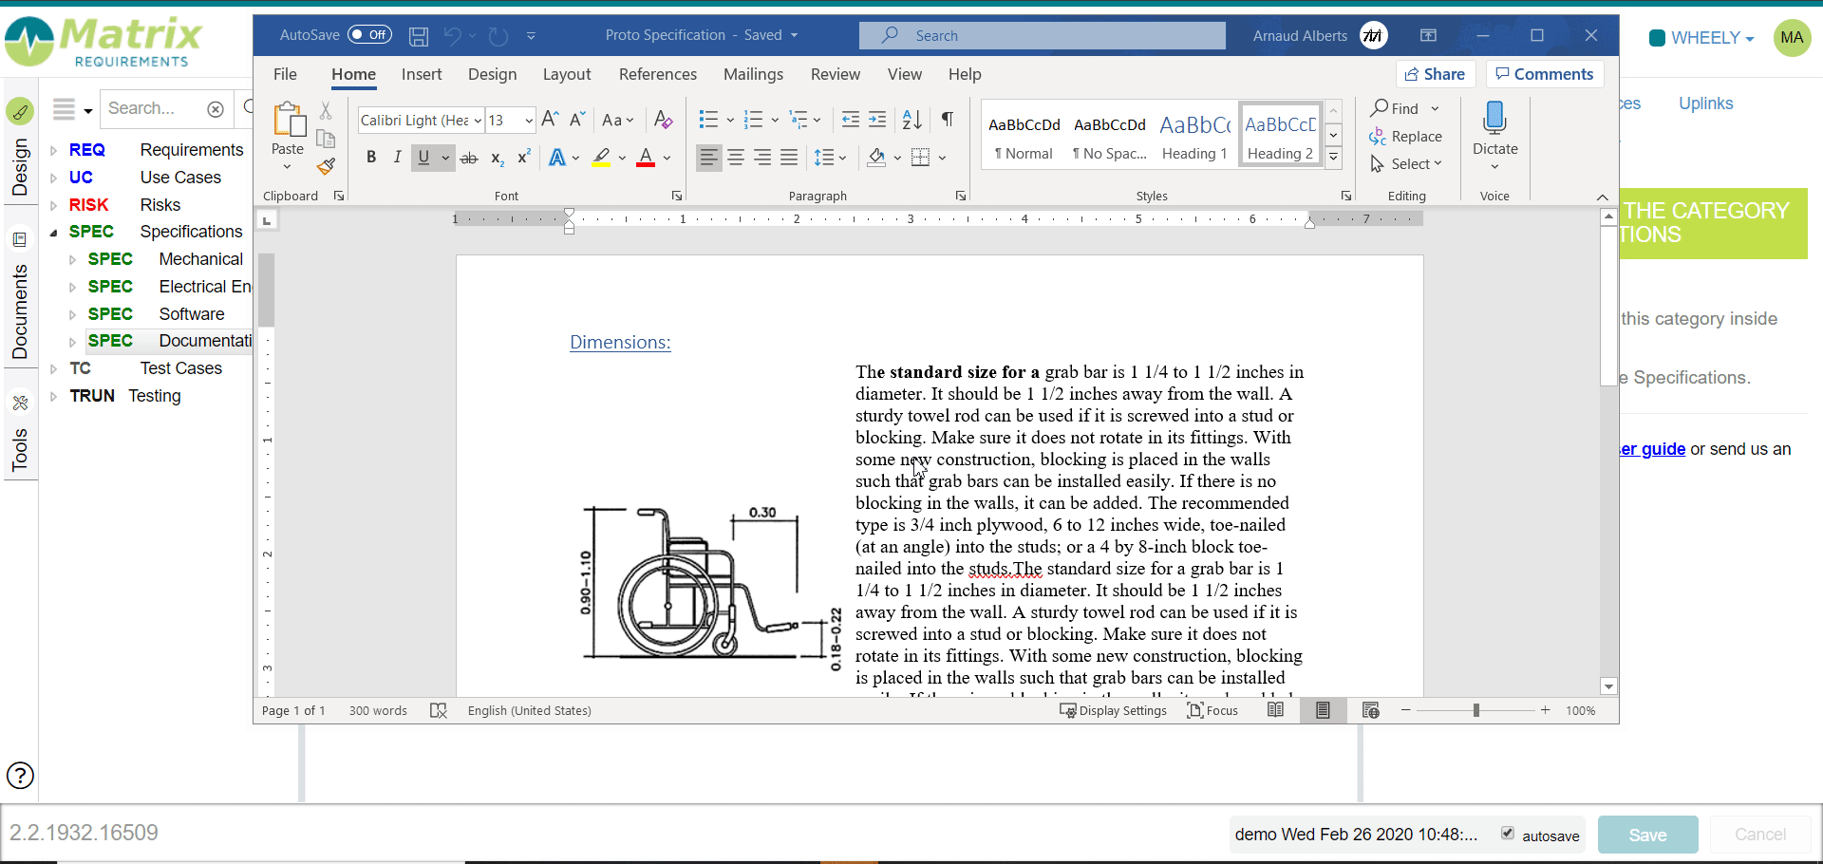1823x864 pixels.
Task: Center align the paragraph text
Action: (x=736, y=158)
